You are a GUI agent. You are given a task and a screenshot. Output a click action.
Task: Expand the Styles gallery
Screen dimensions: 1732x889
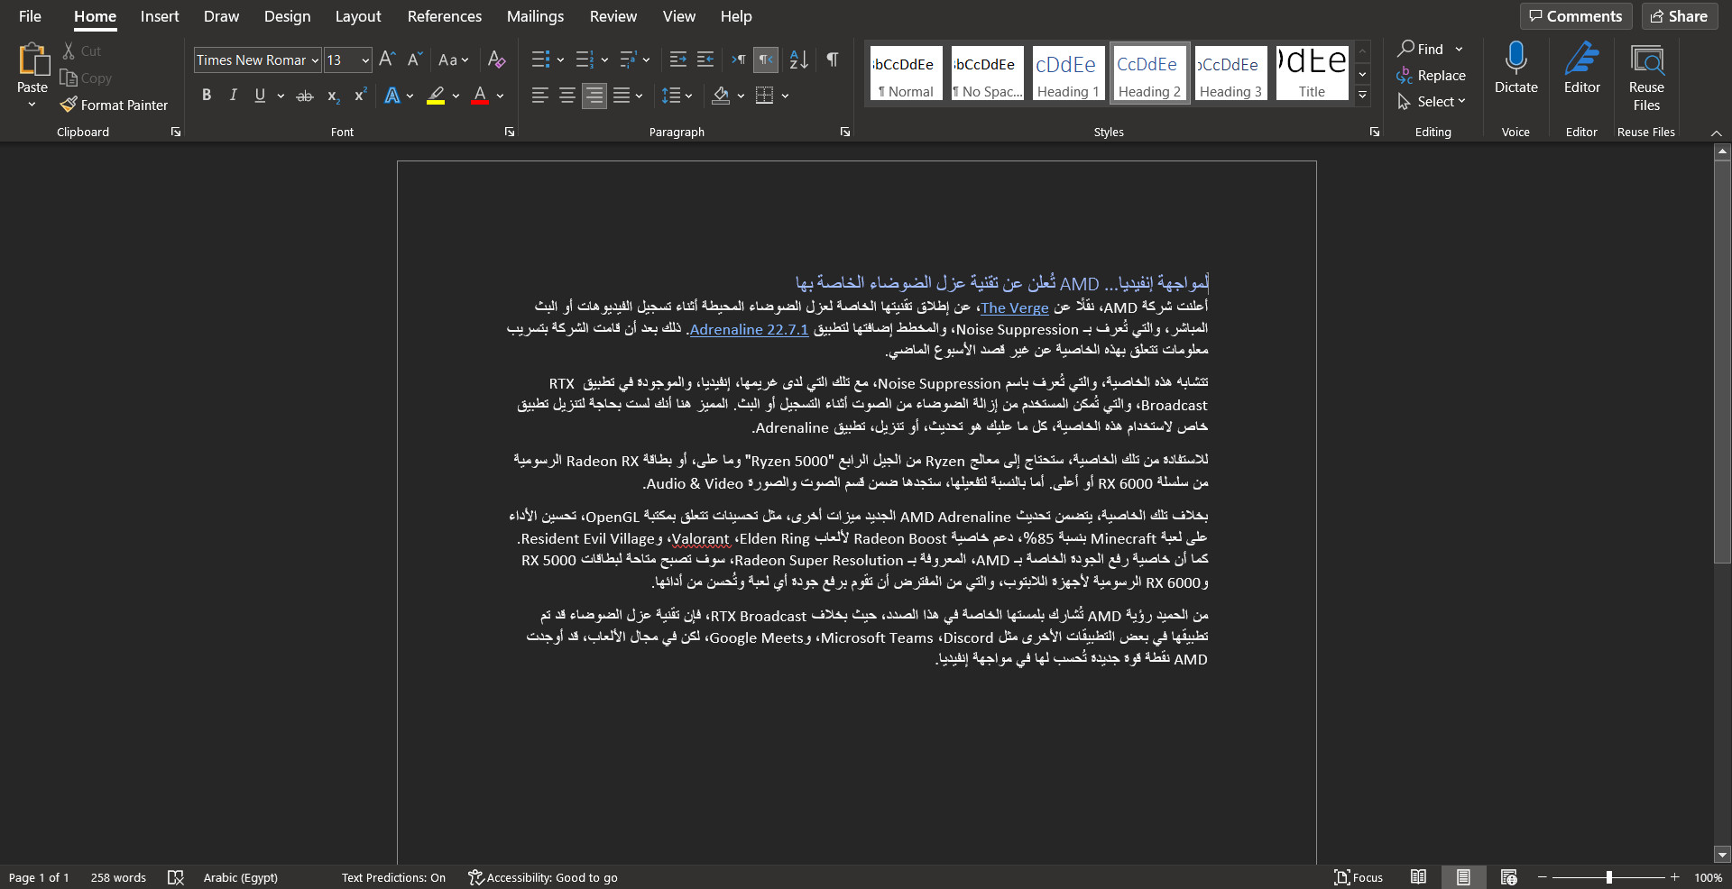click(1362, 94)
